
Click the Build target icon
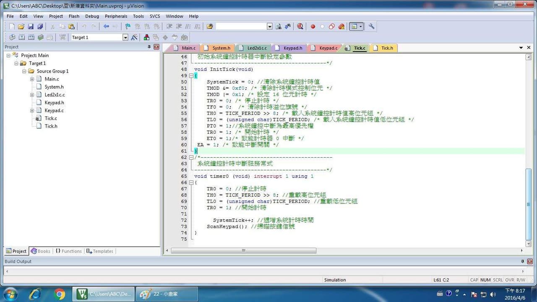pos(22,37)
